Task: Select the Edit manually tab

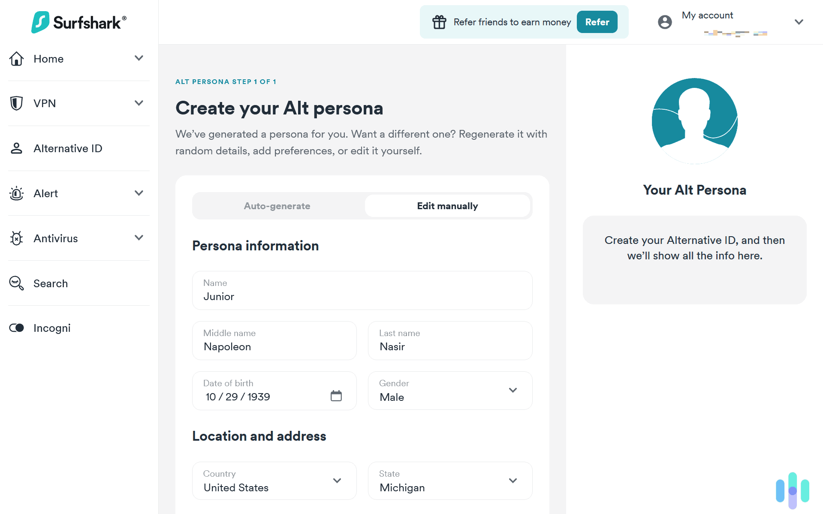Action: click(447, 206)
